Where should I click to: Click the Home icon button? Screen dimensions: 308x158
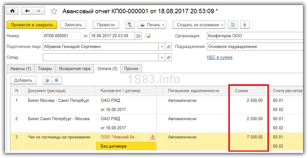click(x=12, y=11)
